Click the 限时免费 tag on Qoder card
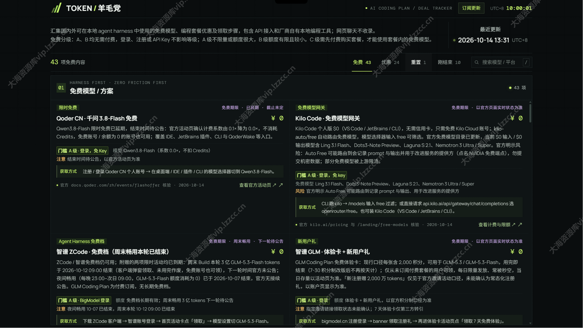Viewport: 583px width, 328px height. [68, 107]
